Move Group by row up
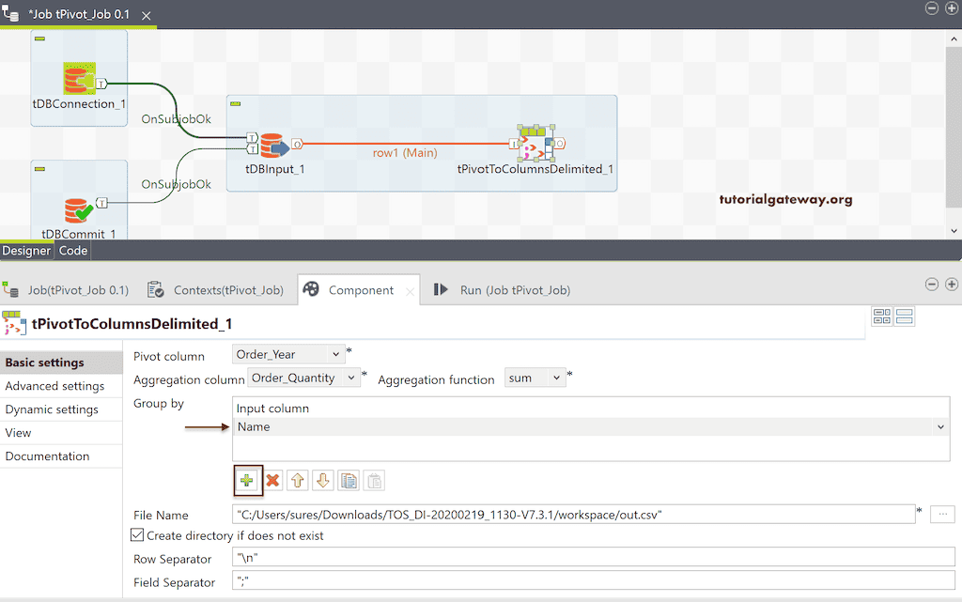 pos(298,481)
